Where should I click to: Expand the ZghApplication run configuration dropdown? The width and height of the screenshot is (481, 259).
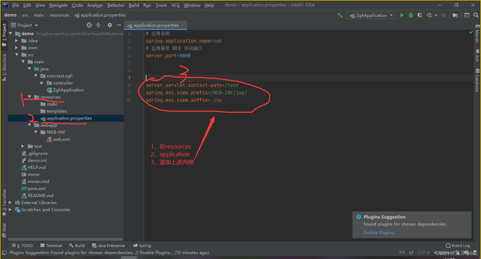(391, 15)
